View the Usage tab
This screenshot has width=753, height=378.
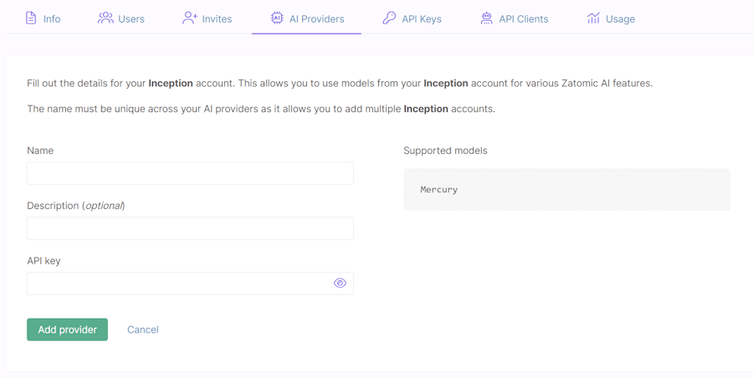(611, 18)
